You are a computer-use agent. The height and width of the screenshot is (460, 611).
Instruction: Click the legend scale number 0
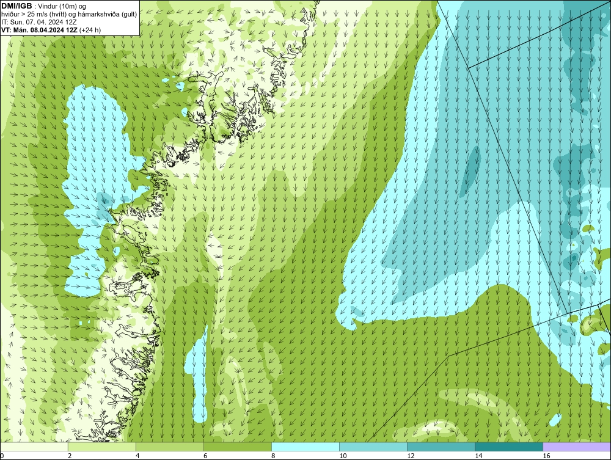2,456
